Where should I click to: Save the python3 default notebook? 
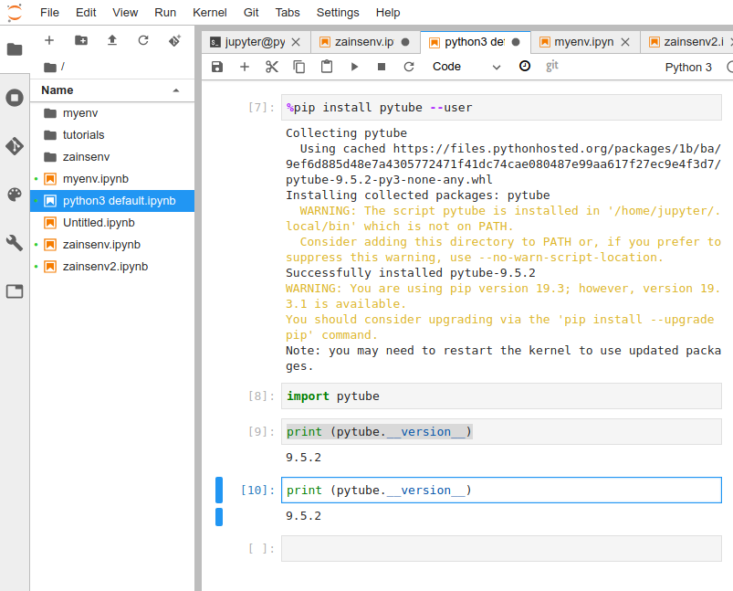tap(217, 66)
